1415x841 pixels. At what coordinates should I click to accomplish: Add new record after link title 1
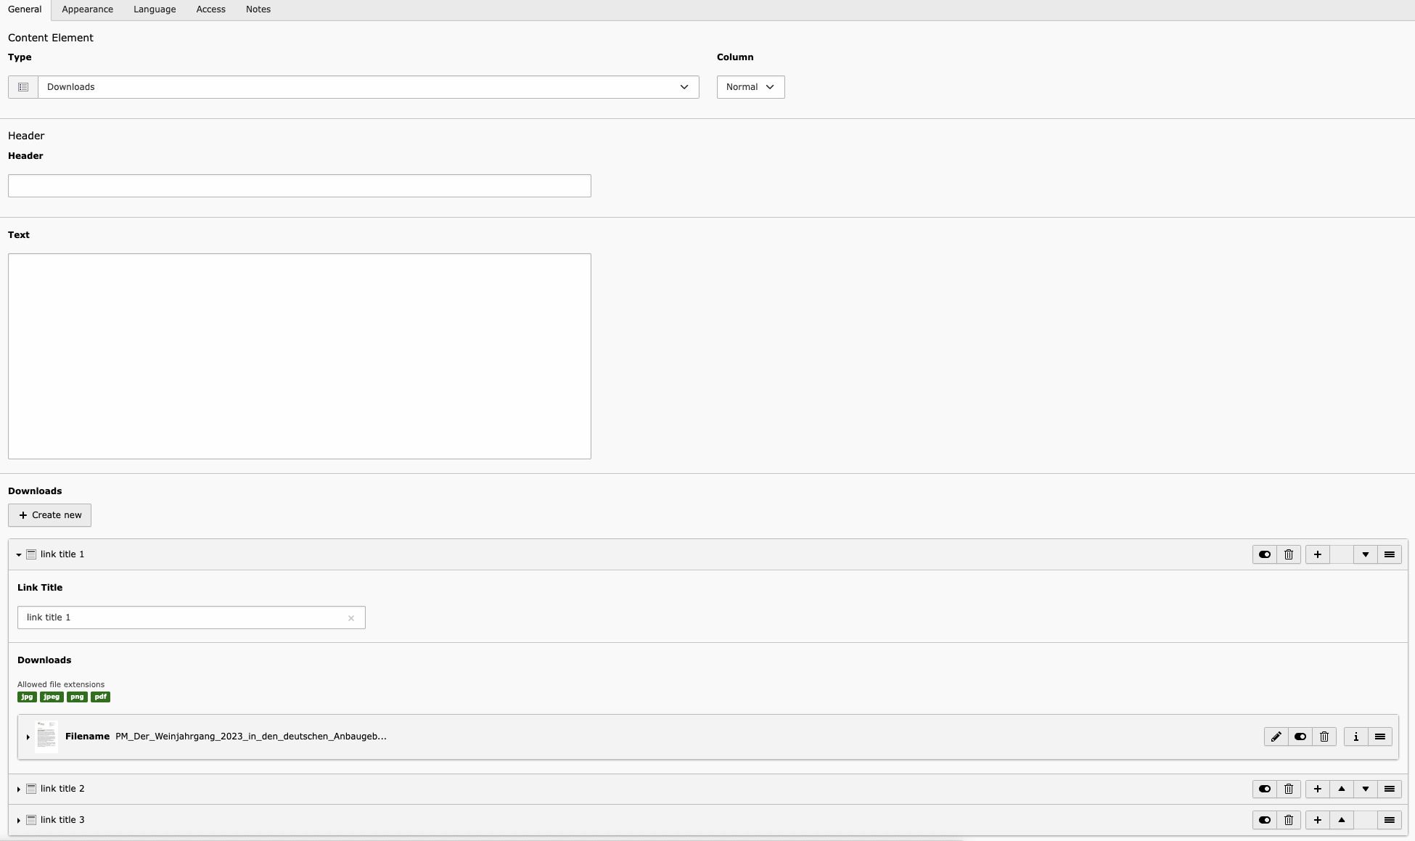click(1318, 554)
